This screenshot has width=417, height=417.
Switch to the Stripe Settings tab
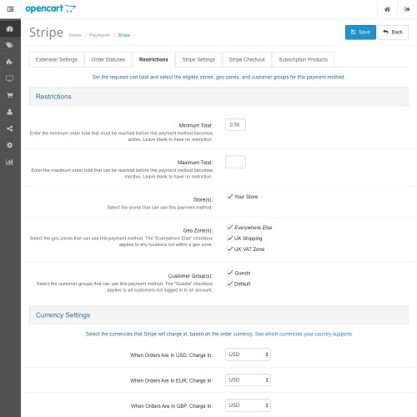198,60
